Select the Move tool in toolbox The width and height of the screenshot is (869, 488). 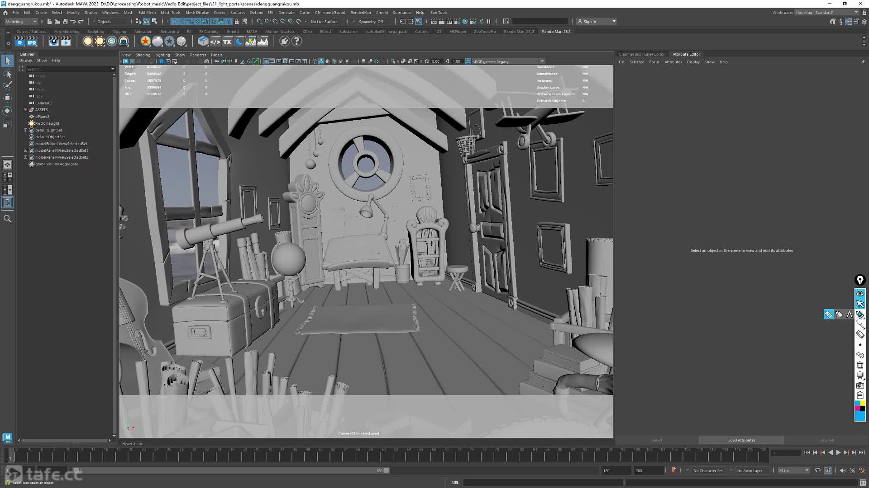pos(7,98)
